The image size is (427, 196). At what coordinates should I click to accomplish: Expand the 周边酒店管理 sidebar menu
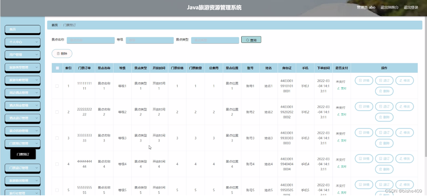(x=23, y=93)
